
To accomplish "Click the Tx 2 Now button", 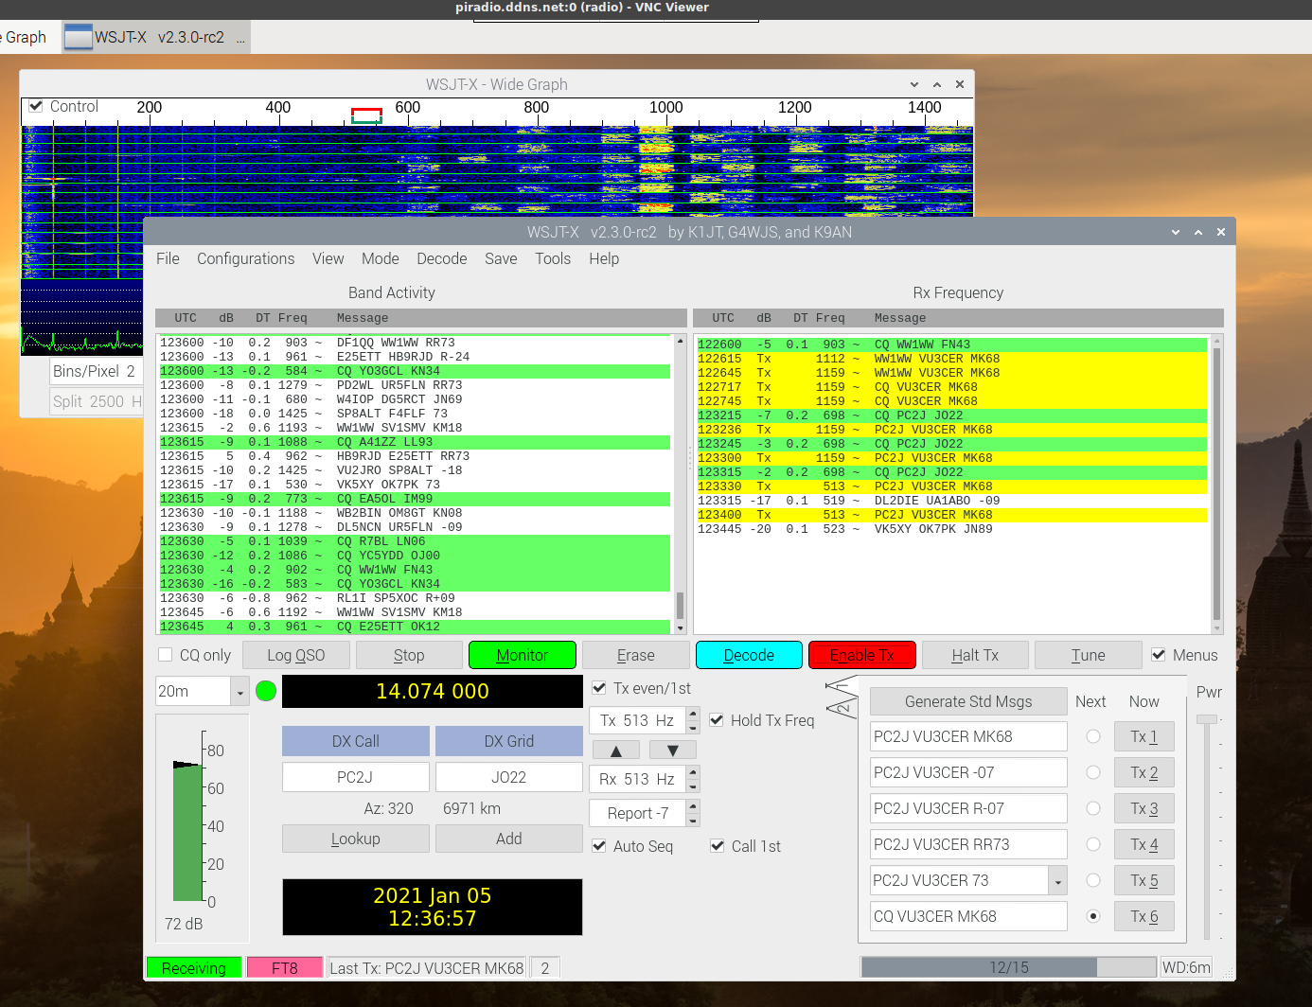I will point(1144,772).
